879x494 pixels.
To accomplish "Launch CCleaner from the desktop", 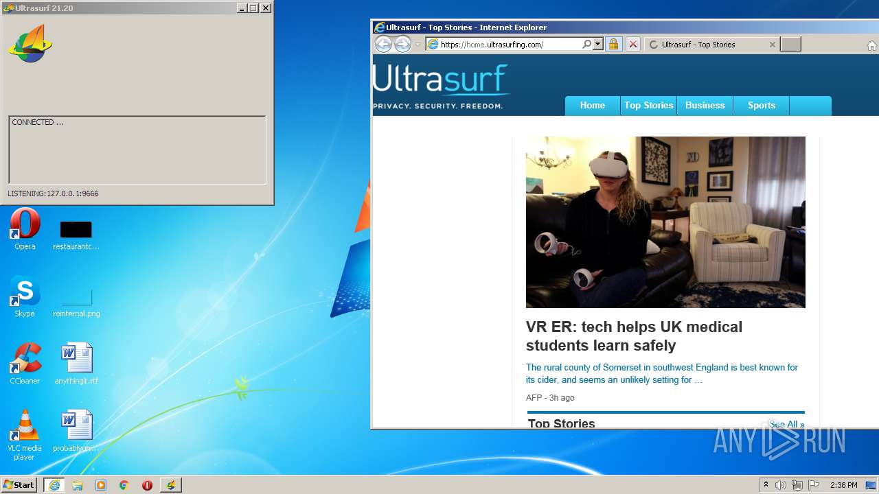I will 25,364.
